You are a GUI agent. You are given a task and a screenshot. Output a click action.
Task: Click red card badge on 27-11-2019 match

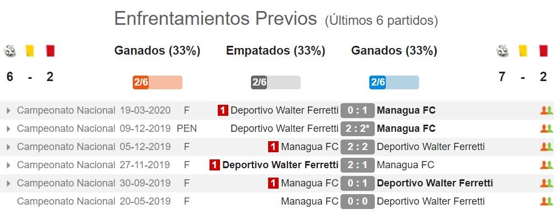[214, 165]
